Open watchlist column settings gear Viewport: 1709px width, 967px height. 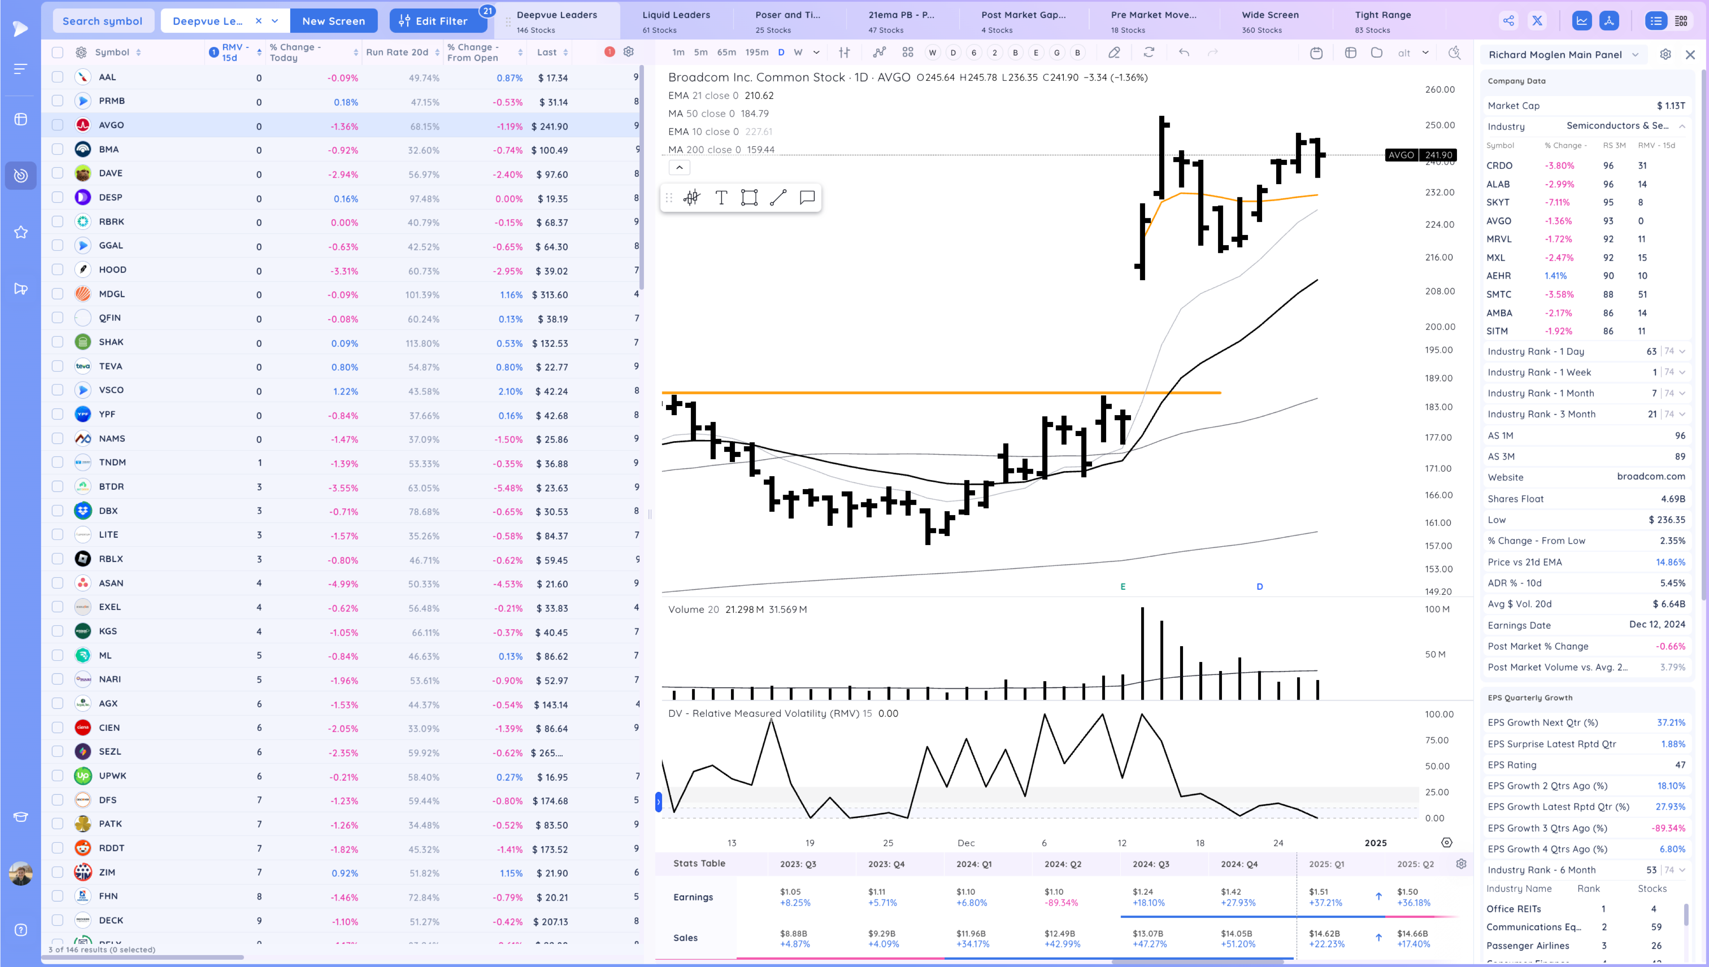coord(628,52)
